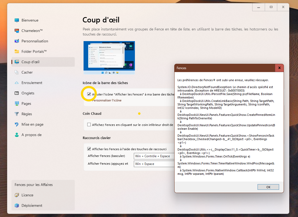
Task: Open the Licence page
Action: [27, 195]
